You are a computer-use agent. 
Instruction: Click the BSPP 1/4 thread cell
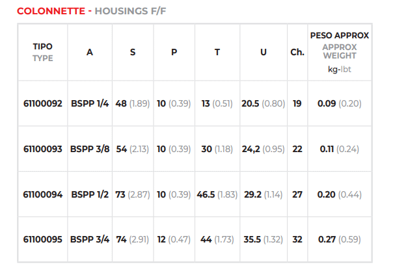coord(90,103)
